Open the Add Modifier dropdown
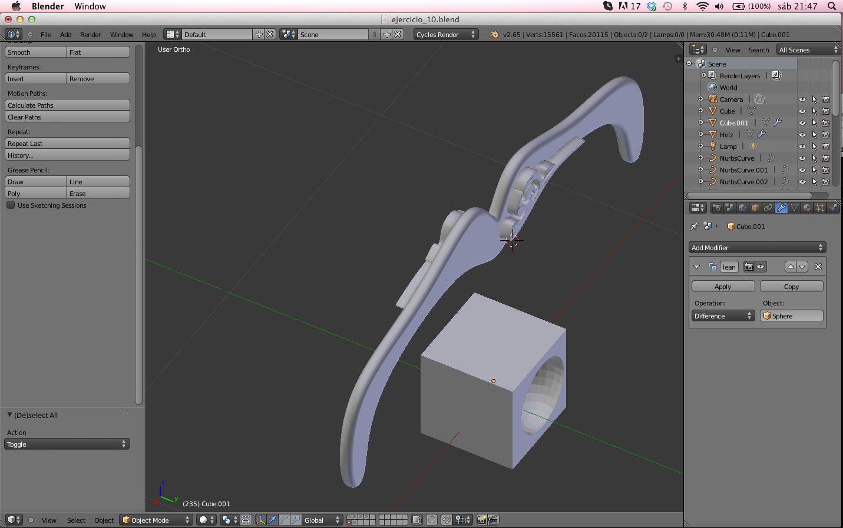 click(x=757, y=248)
